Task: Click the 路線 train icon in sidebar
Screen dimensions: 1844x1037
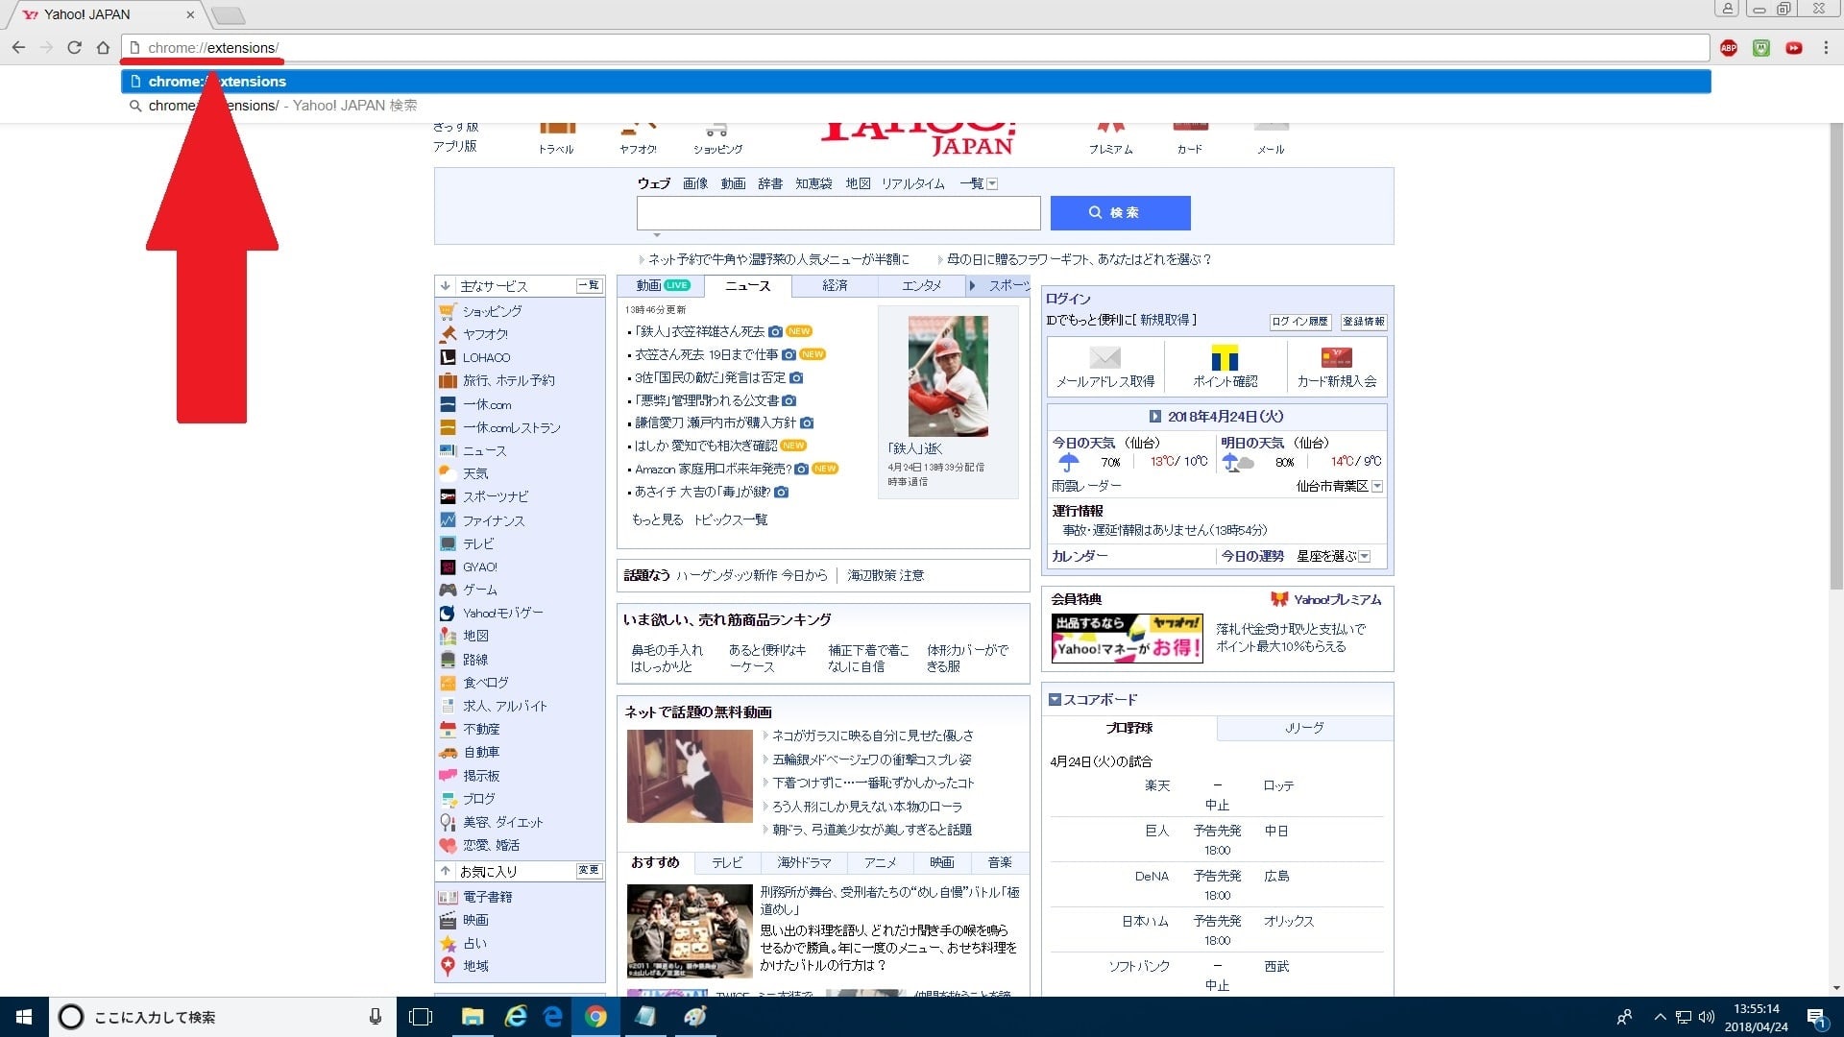Action: [x=448, y=660]
